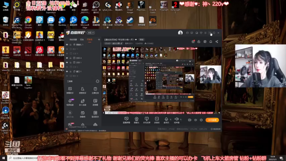Open the 视频连麦 video co-stream tool
The width and height of the screenshot is (286, 161).
click(x=70, y=102)
